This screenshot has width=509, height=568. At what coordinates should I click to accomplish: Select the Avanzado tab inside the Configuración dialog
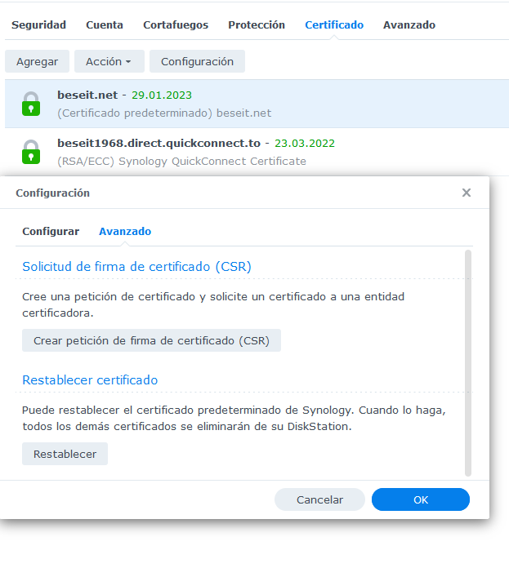coord(125,232)
